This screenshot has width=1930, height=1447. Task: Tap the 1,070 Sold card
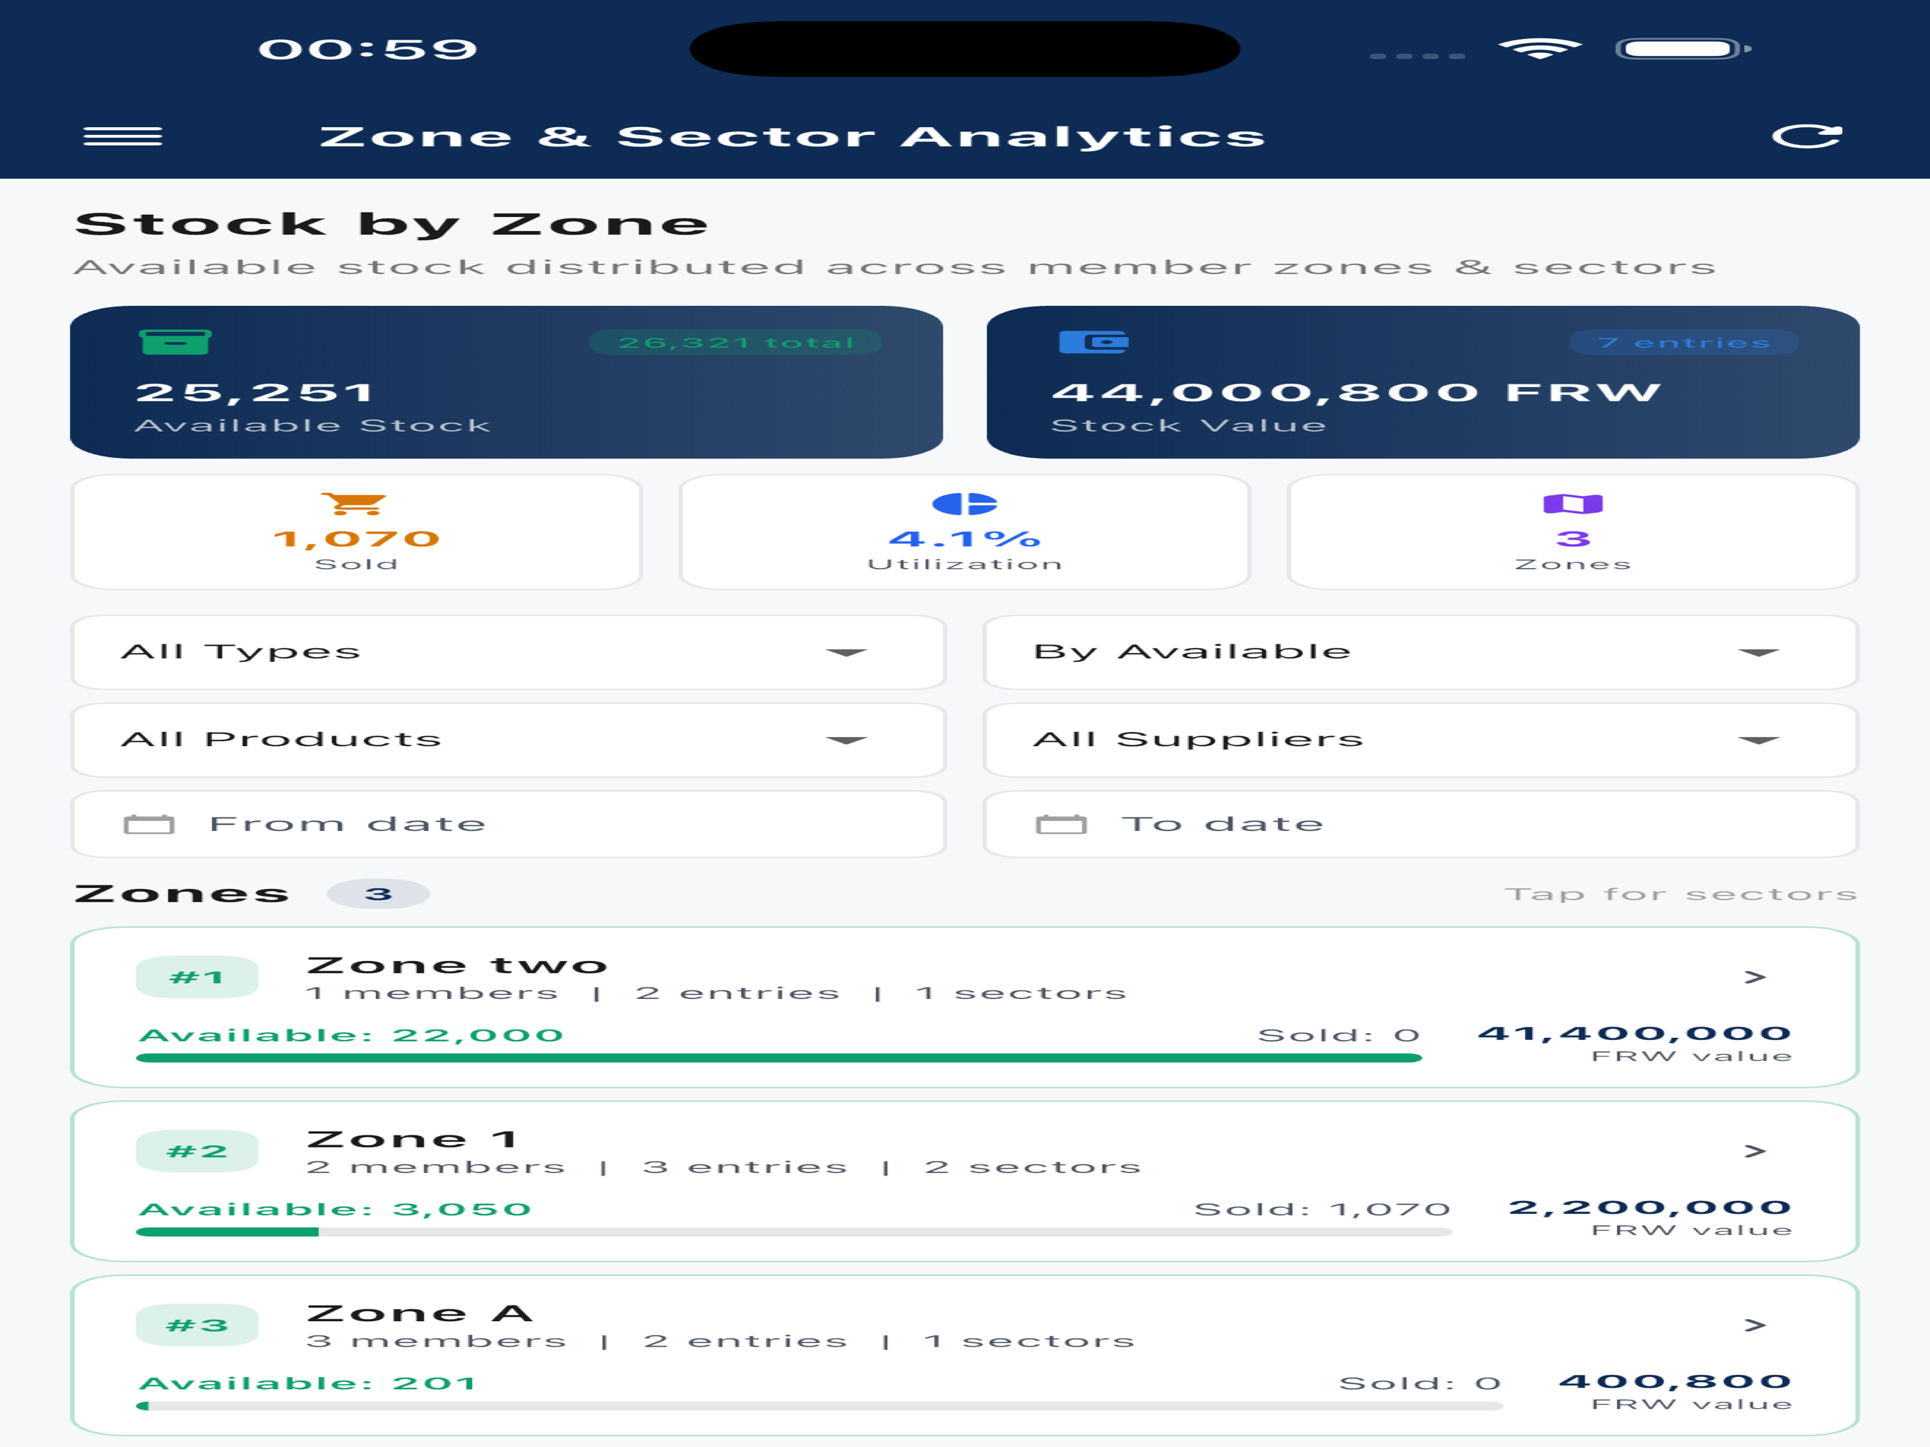click(356, 532)
